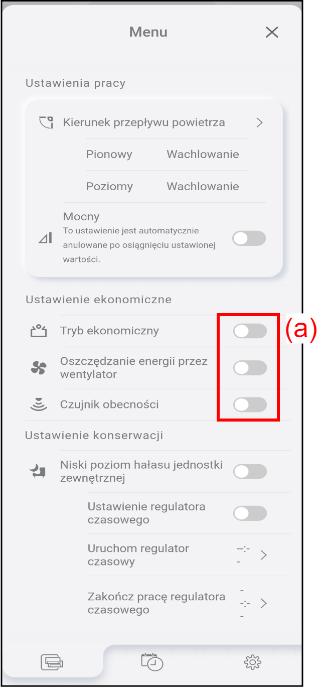Open the schedule timer tab icon

tap(152, 662)
